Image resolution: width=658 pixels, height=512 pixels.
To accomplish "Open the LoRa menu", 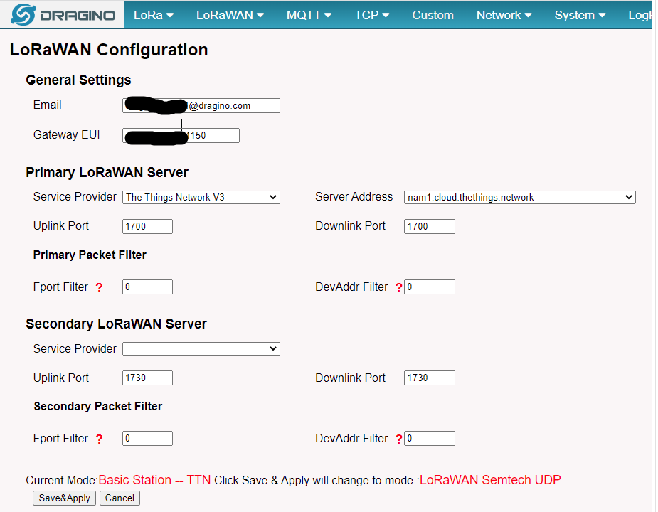I will (153, 15).
